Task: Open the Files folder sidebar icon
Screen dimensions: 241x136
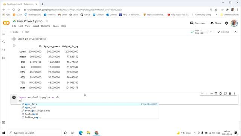Action: coord(3,58)
